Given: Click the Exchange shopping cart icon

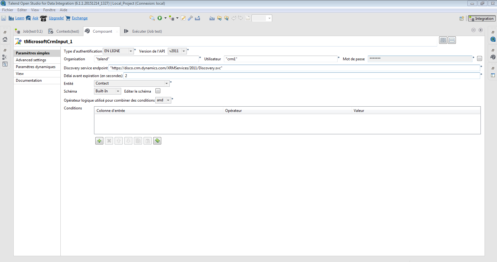Looking at the screenshot, I should (x=68, y=18).
